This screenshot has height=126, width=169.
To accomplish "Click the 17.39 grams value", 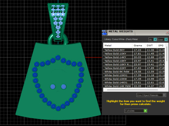I will [x=137, y=75].
